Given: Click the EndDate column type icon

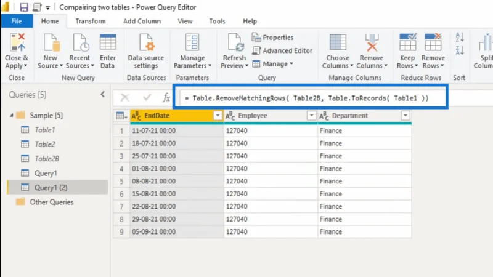Looking at the screenshot, I should pyautogui.click(x=136, y=116).
